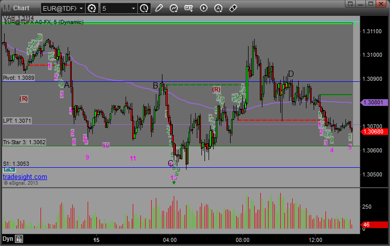Click the Chart window grip icon
The height and width of the screenshot is (246, 390).
pyautogui.click(x=7, y=8)
